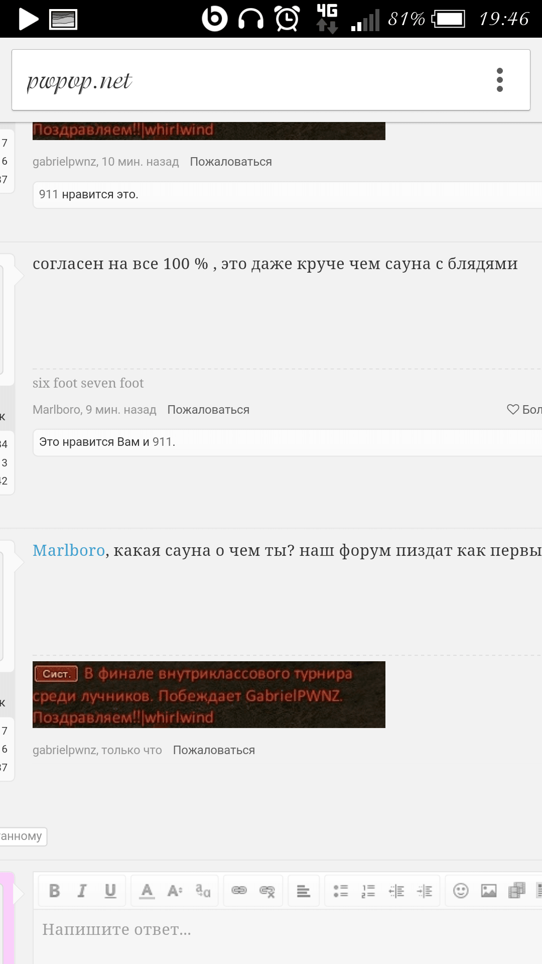The width and height of the screenshot is (542, 964).
Task: Insert image via editor toolbar
Action: 489,891
